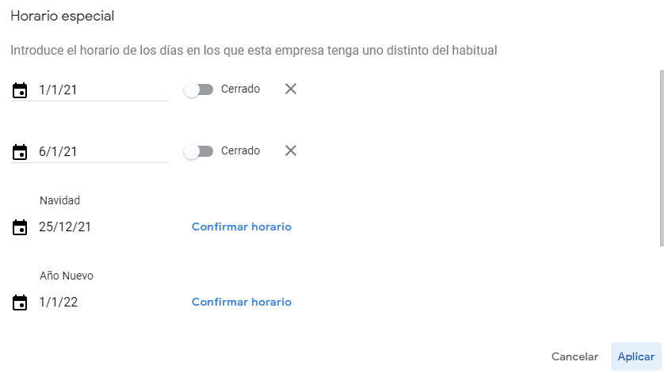This screenshot has width=664, height=373.
Task: Click the Navidad holiday label
Action: (60, 201)
